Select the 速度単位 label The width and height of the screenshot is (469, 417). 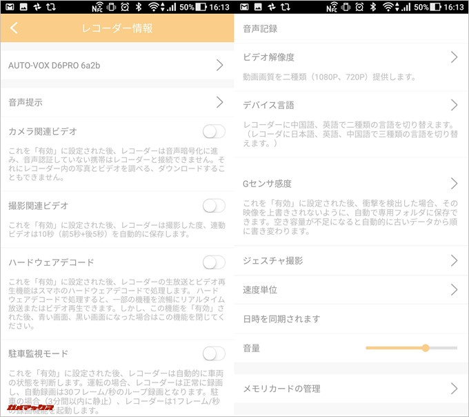[260, 290]
